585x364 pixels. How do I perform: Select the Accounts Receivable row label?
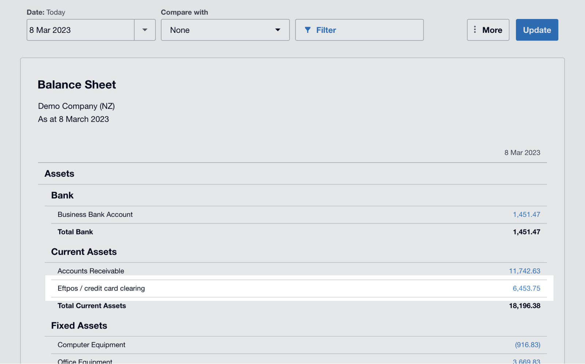pyautogui.click(x=90, y=271)
